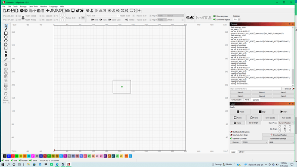Open the Font Arial dropdown
The width and height of the screenshot is (297, 167).
click(x=105, y=16)
